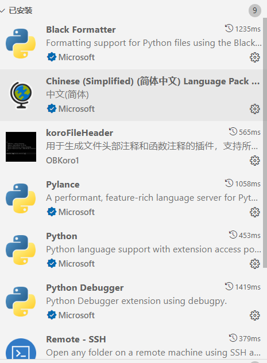Click 'Open any folder on a remote machine' text

[x=153, y=353]
